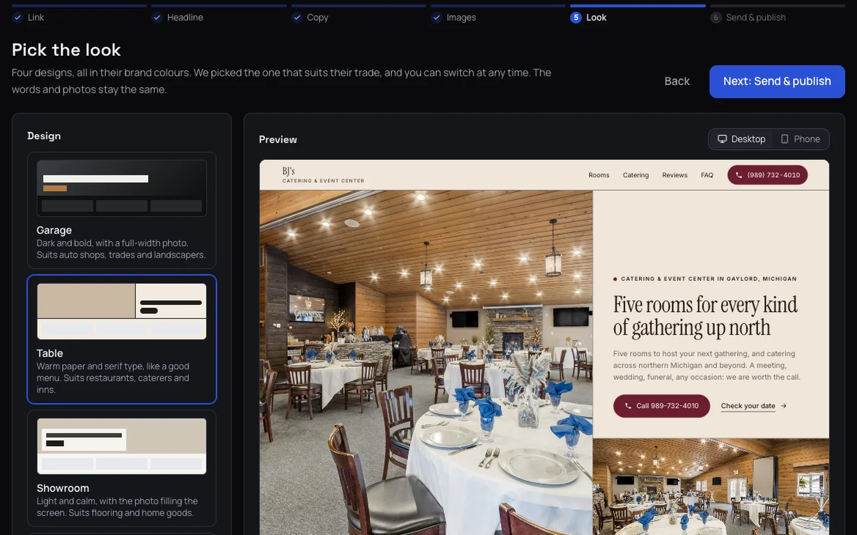Open Catering in the preview navigation
The height and width of the screenshot is (535, 857).
[x=636, y=175]
